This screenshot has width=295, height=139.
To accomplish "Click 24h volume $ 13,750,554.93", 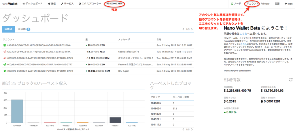I will click(272, 91).
